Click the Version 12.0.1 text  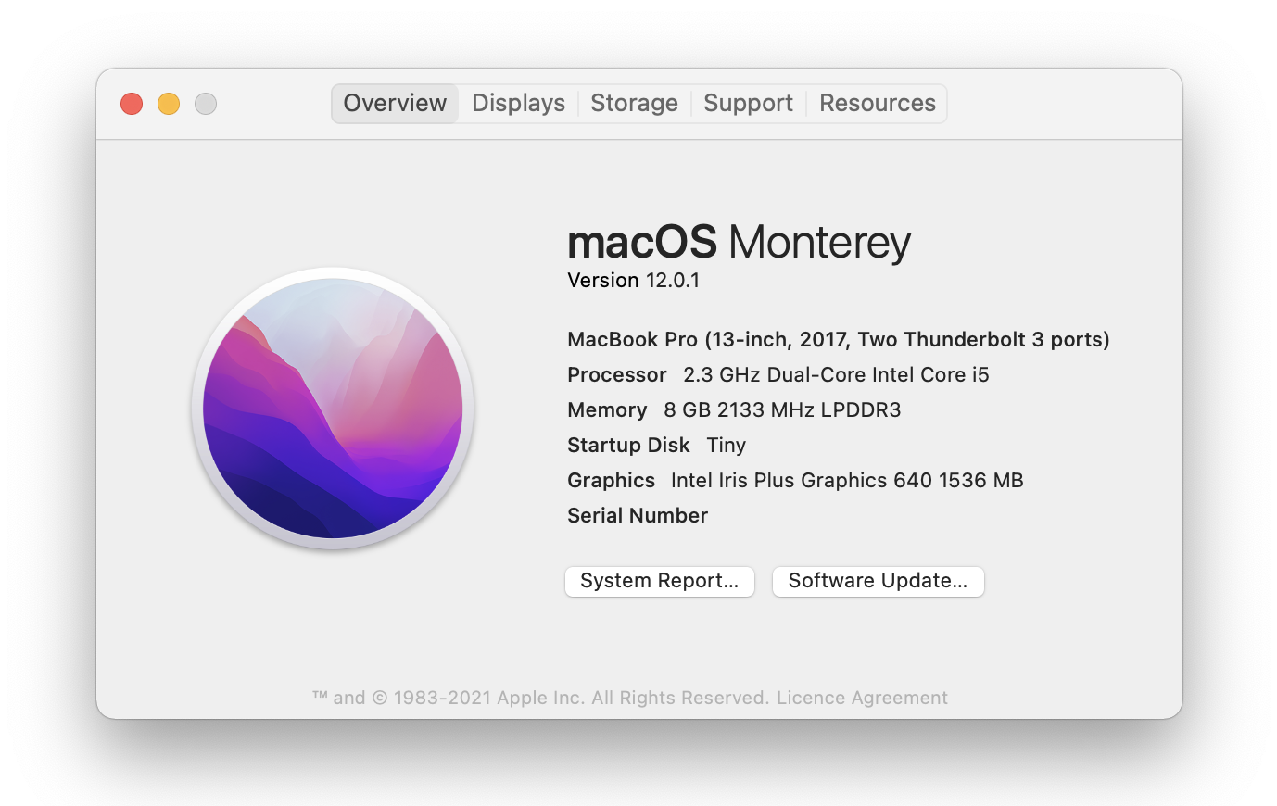[x=633, y=280]
